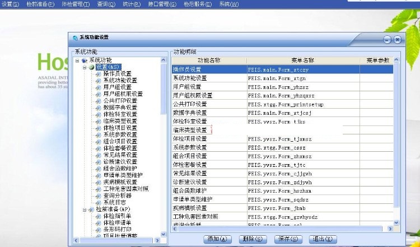This screenshot has width=420, height=247.
Task: Collapse the 检前准备(&P) tree branch
Action: (x=85, y=209)
